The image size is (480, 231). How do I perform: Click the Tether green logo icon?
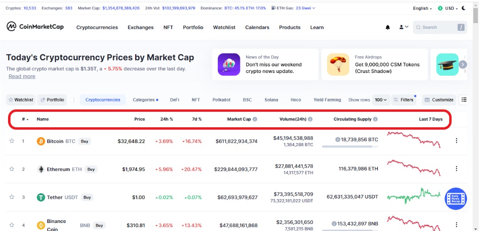41,197
